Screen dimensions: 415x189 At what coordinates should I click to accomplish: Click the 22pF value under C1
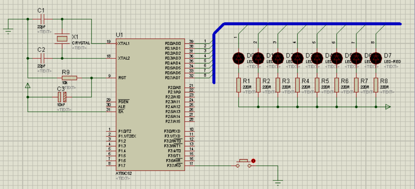[41, 27]
